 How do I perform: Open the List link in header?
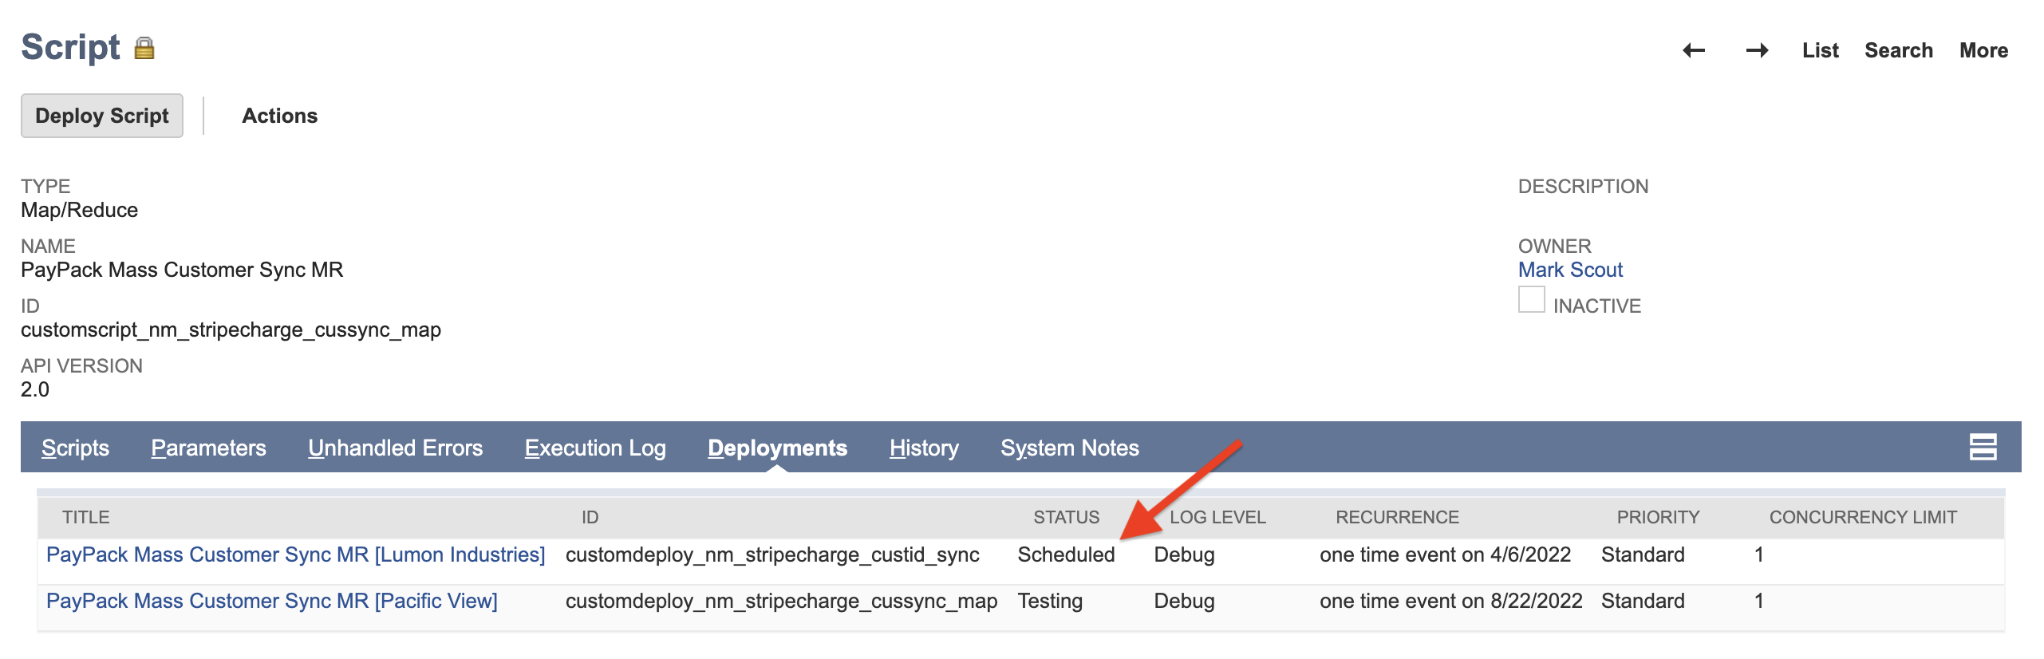pos(1820,50)
